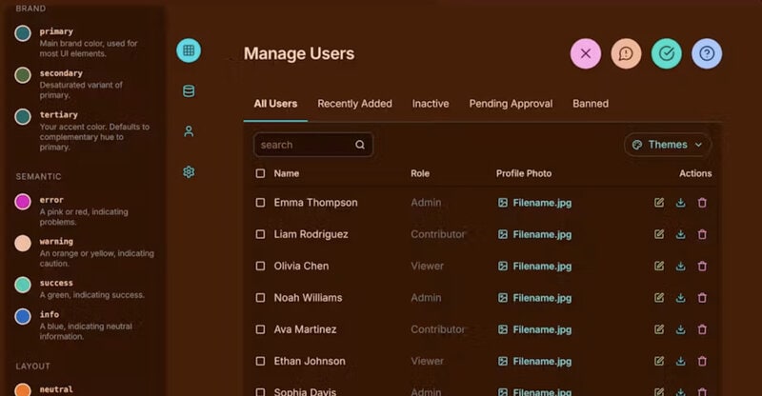Download Olivia Chen's file
762x396 pixels.
[x=680, y=266]
